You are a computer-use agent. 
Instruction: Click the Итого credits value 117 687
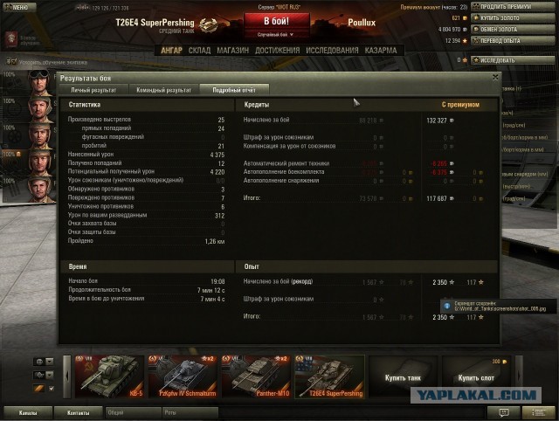pyautogui.click(x=437, y=198)
